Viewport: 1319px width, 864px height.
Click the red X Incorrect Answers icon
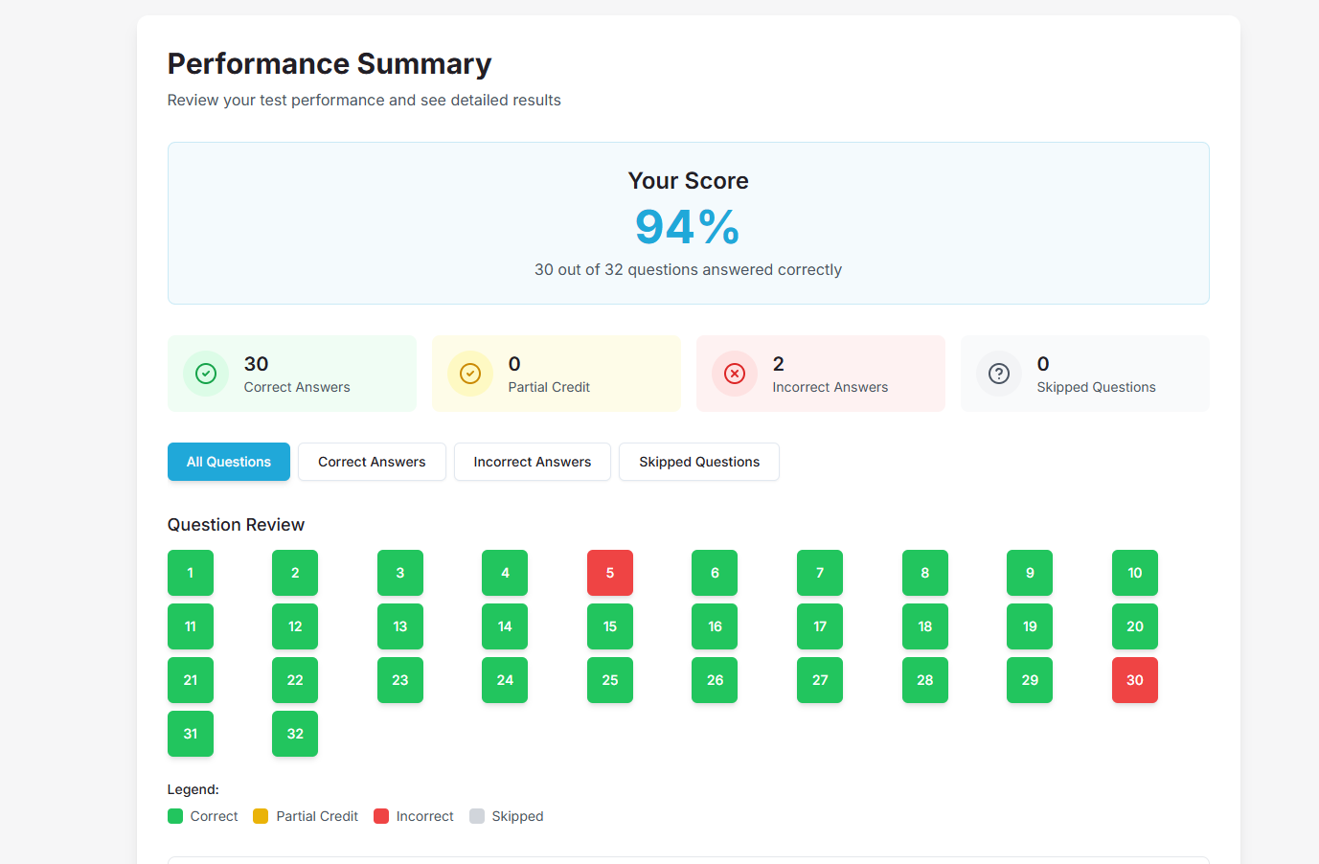pos(735,374)
